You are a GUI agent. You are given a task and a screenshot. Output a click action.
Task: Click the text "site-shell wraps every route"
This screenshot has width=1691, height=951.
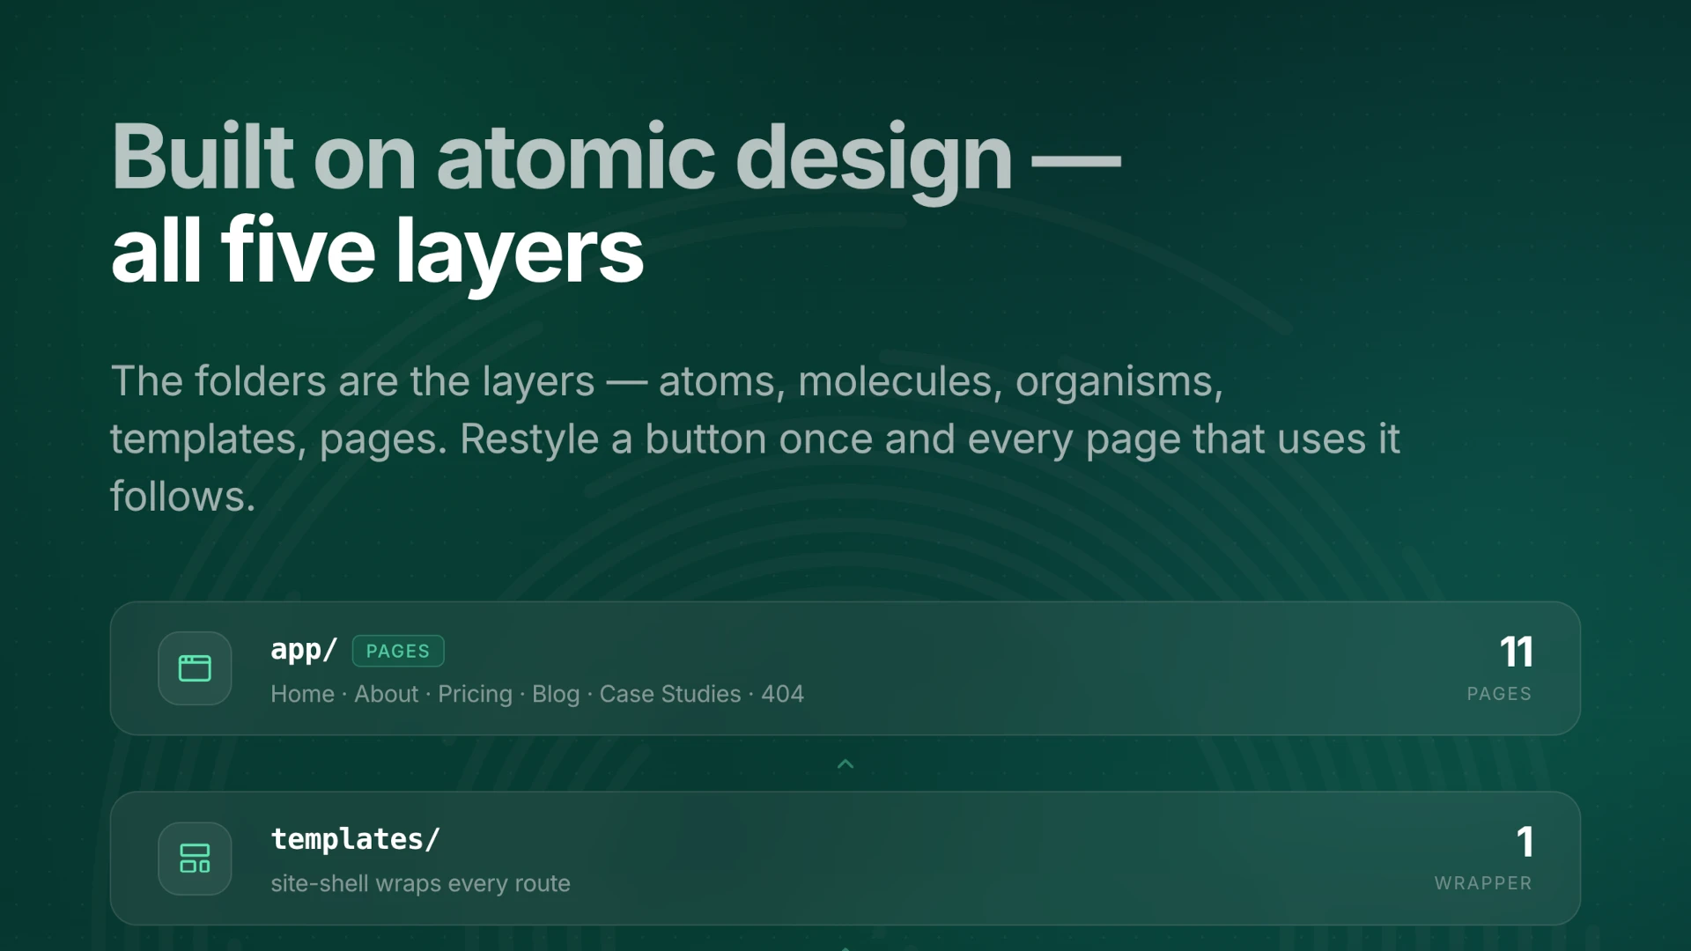point(420,883)
